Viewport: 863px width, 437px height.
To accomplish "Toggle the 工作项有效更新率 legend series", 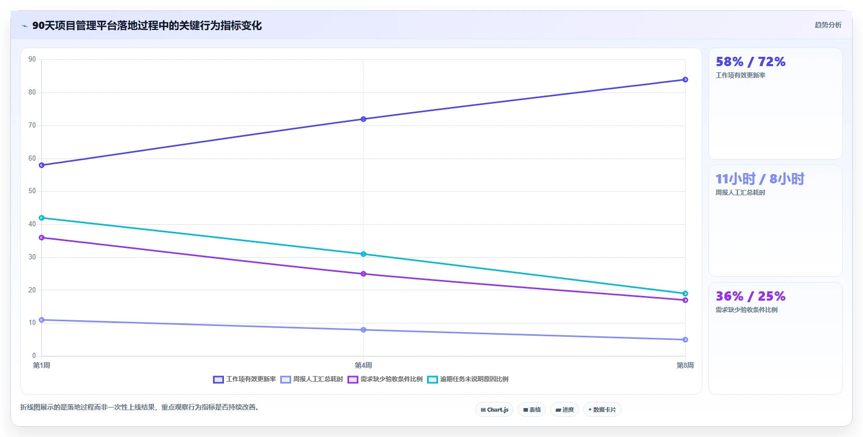I will 245,379.
